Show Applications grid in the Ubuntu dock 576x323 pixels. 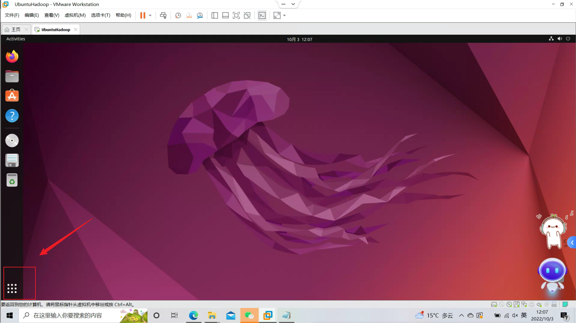pos(12,288)
